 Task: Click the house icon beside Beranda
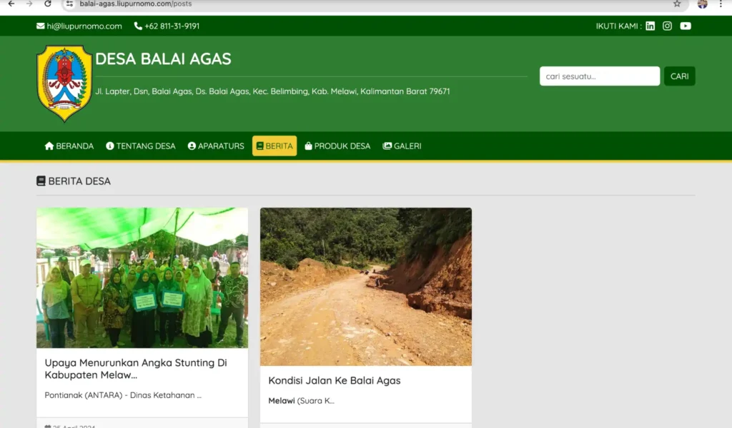49,146
